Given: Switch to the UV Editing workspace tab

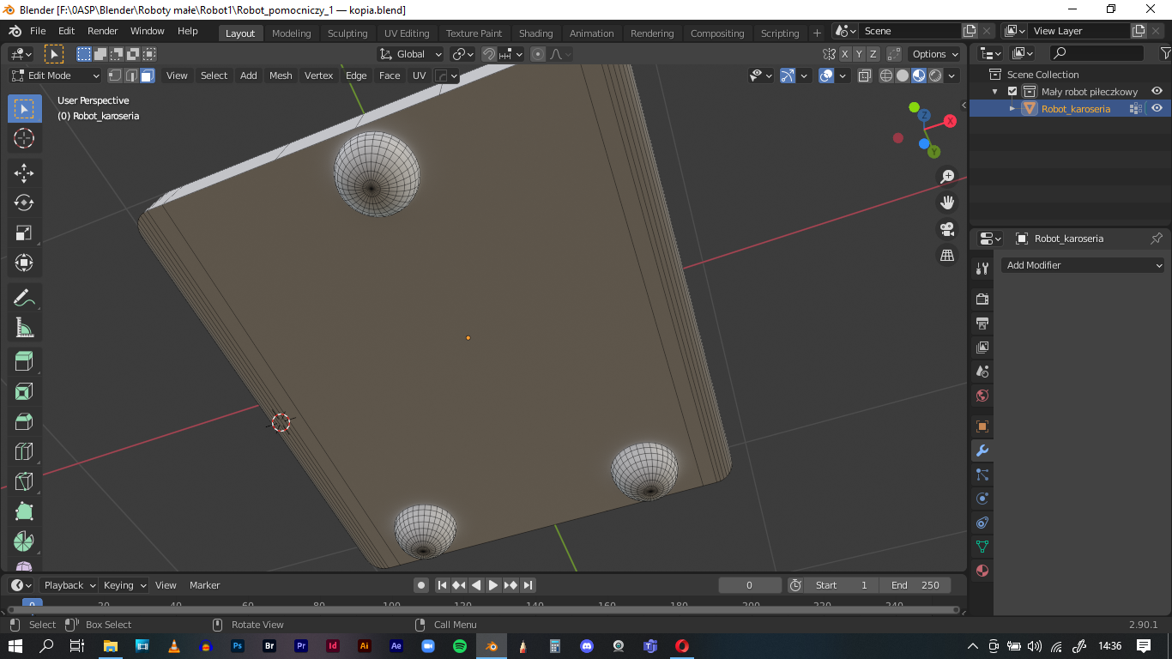Looking at the screenshot, I should pos(407,33).
